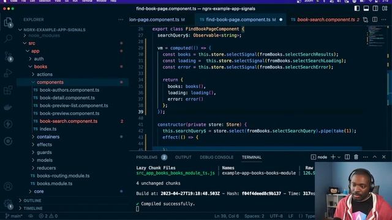This screenshot has height=220, width=392.
Task: Select the node terminal instance
Action: pyautogui.click(x=319, y=157)
